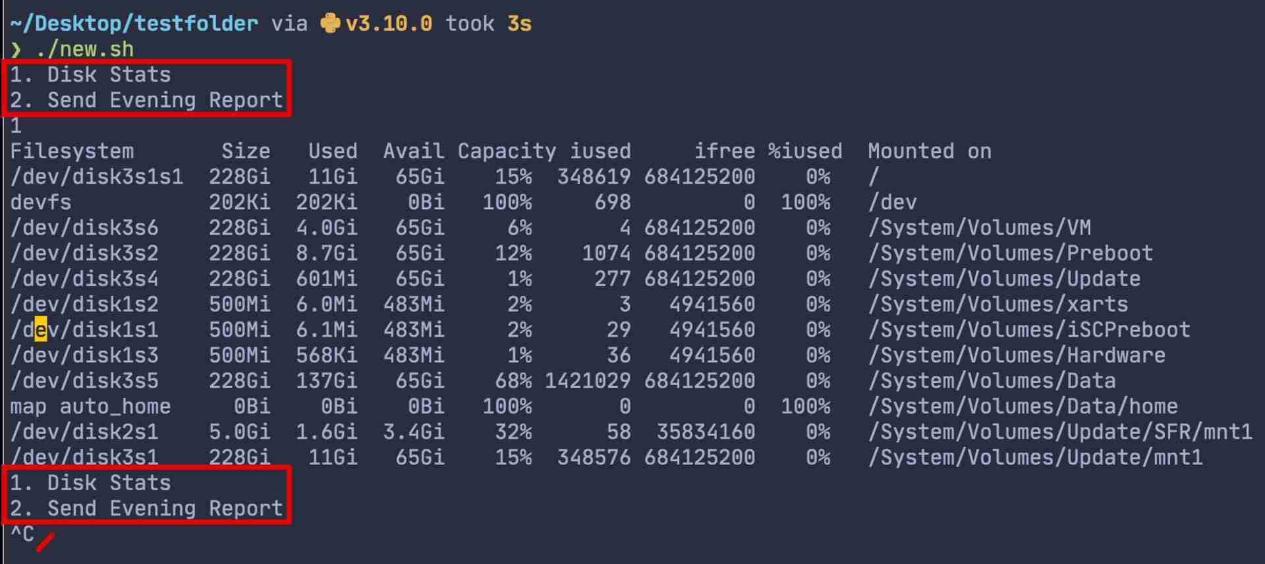The image size is (1265, 564).
Task: Click the second '2. Send Evening Report' line
Action: point(146,509)
